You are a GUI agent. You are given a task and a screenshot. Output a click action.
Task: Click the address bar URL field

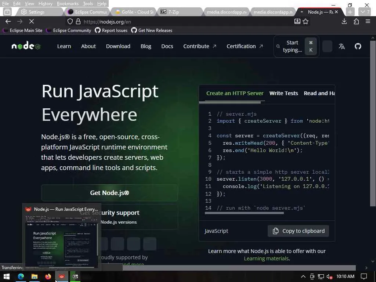(187, 22)
